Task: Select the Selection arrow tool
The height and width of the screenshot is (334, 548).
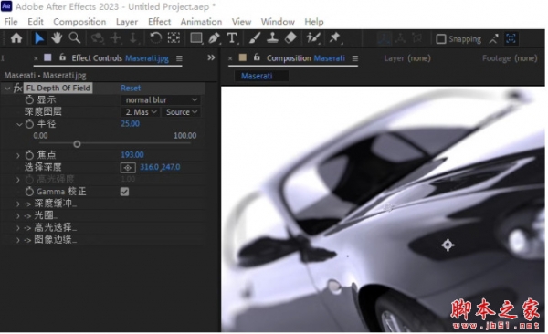Action: (38, 37)
